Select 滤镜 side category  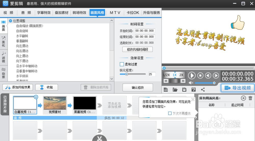click(4, 57)
